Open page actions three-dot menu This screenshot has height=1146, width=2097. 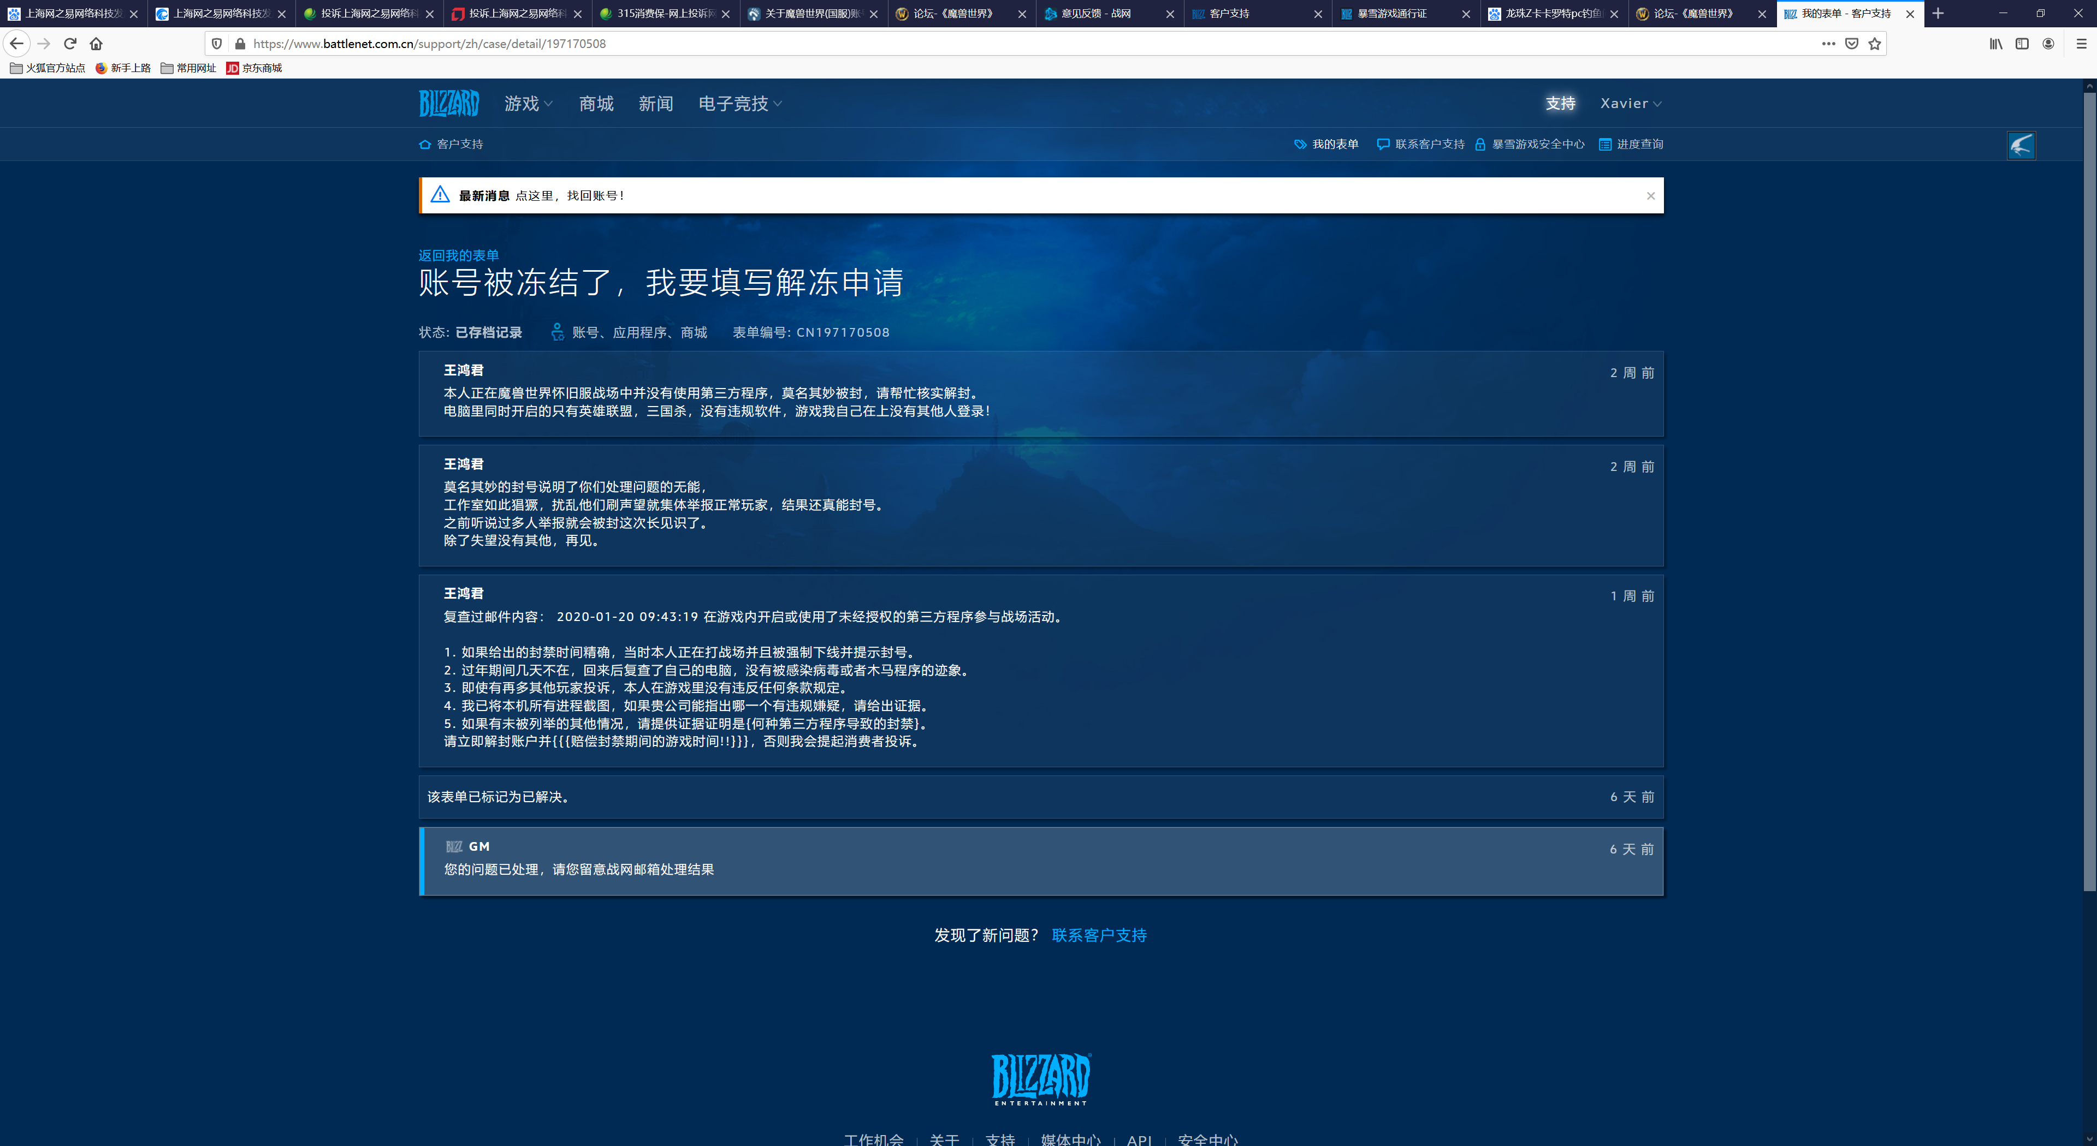tap(1828, 43)
